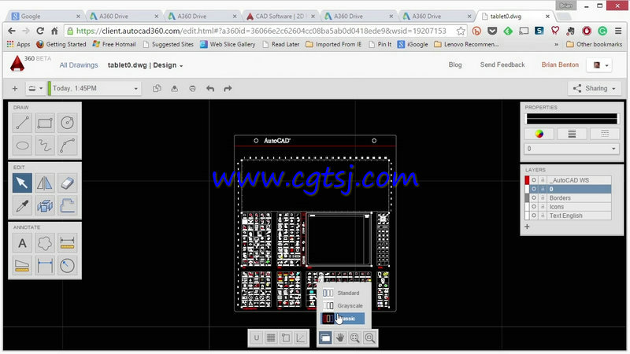Select the eyedropper match properties tool
Viewport: 630px width, 354px height.
(22, 205)
